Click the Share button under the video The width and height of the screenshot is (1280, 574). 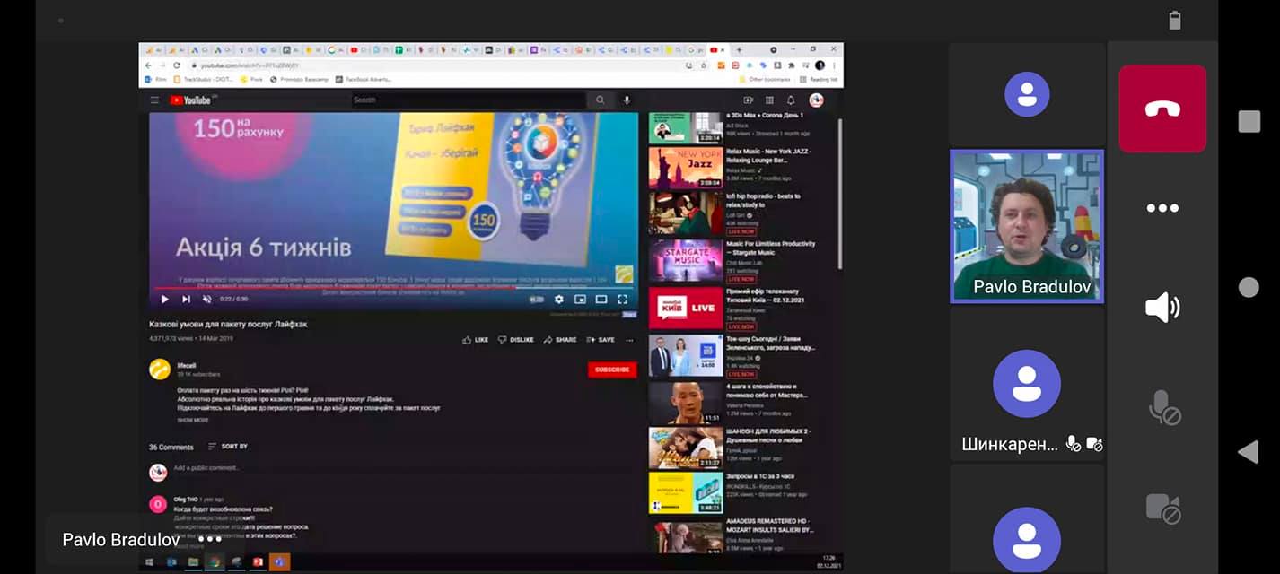(560, 340)
